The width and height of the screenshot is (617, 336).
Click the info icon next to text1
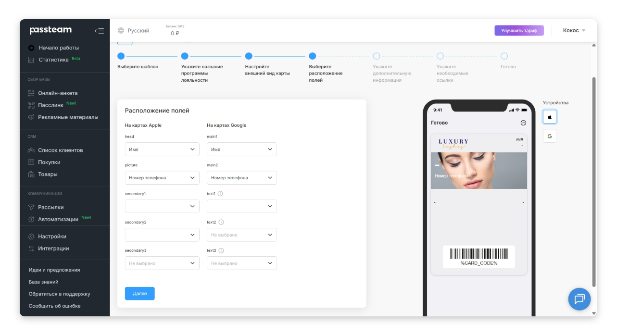(x=220, y=194)
